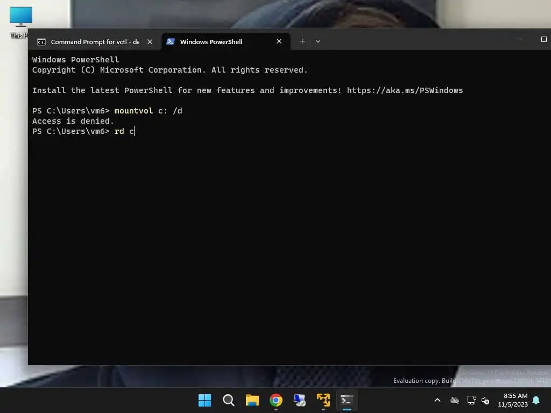
Task: Click the muted volume tray icon
Action: click(x=486, y=400)
